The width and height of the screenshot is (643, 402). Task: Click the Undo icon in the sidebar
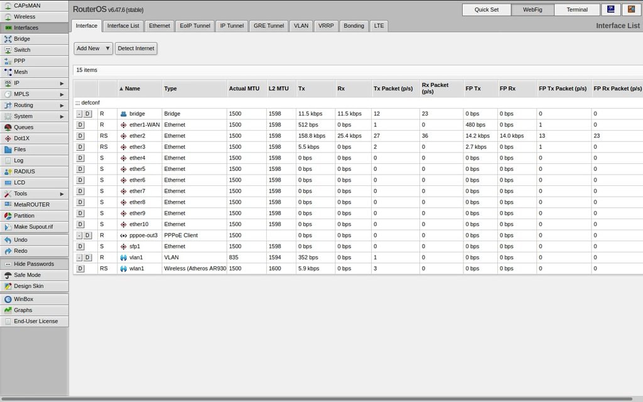point(8,240)
